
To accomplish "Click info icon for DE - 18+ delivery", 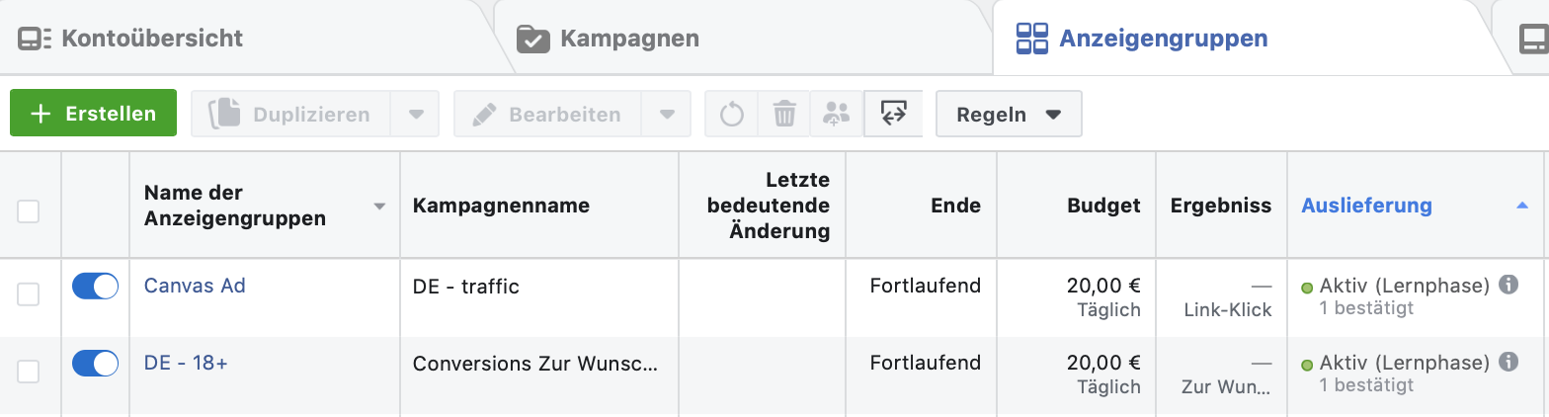I will pyautogui.click(x=1508, y=362).
